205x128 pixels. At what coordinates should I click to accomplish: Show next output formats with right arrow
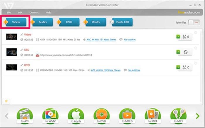[x=198, y=116]
